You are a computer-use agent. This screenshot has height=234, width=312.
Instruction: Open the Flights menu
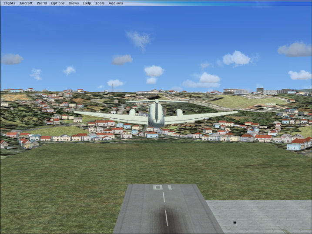[9, 3]
